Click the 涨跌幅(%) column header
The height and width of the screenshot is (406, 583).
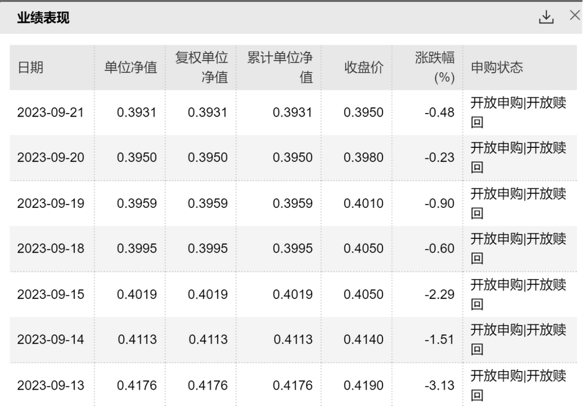pyautogui.click(x=435, y=67)
